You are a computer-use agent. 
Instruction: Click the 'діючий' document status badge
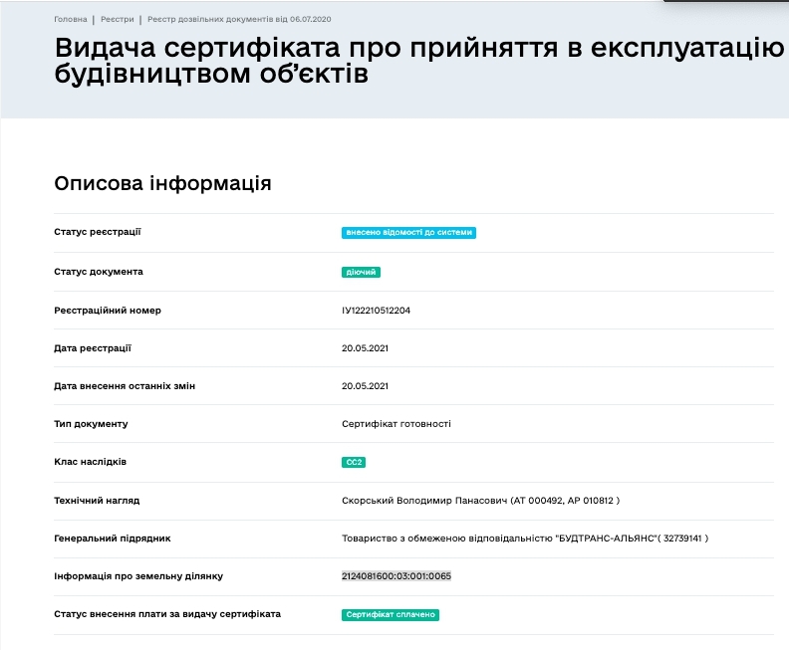coord(361,272)
